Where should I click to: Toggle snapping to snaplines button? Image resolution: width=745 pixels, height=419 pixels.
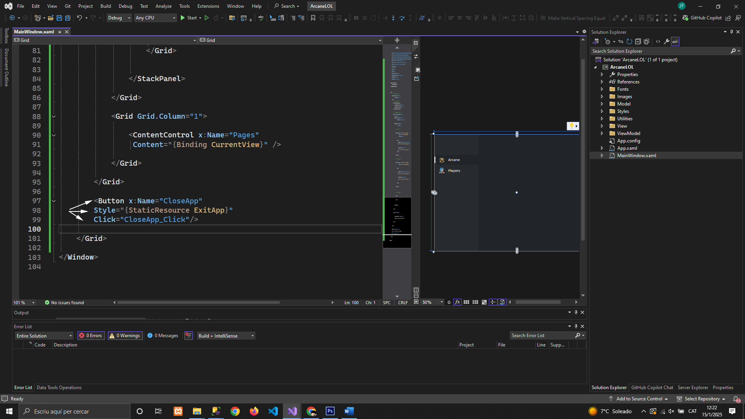493,302
